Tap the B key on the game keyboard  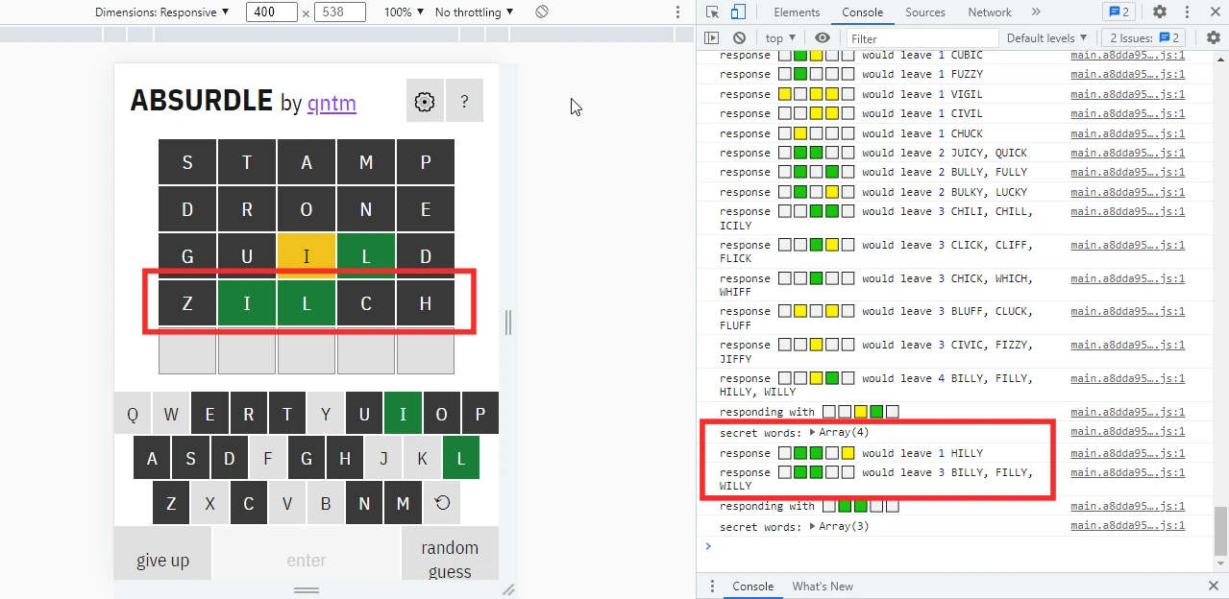[326, 503]
